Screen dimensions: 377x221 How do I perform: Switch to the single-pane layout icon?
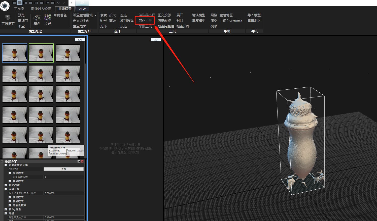(14, 3)
